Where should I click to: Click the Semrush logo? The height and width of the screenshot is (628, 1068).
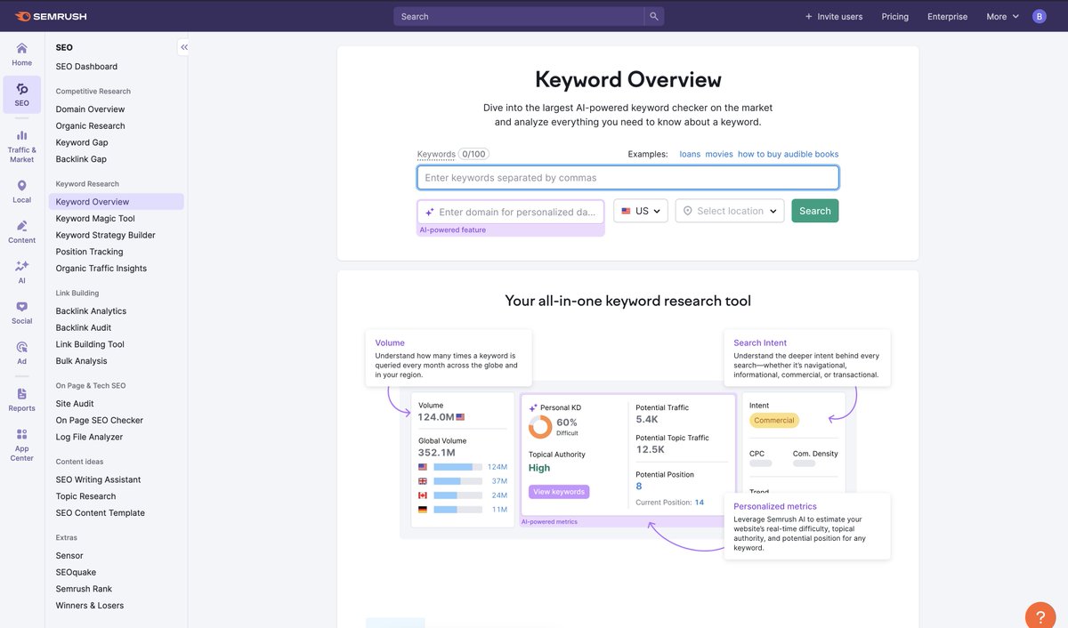[x=51, y=16]
